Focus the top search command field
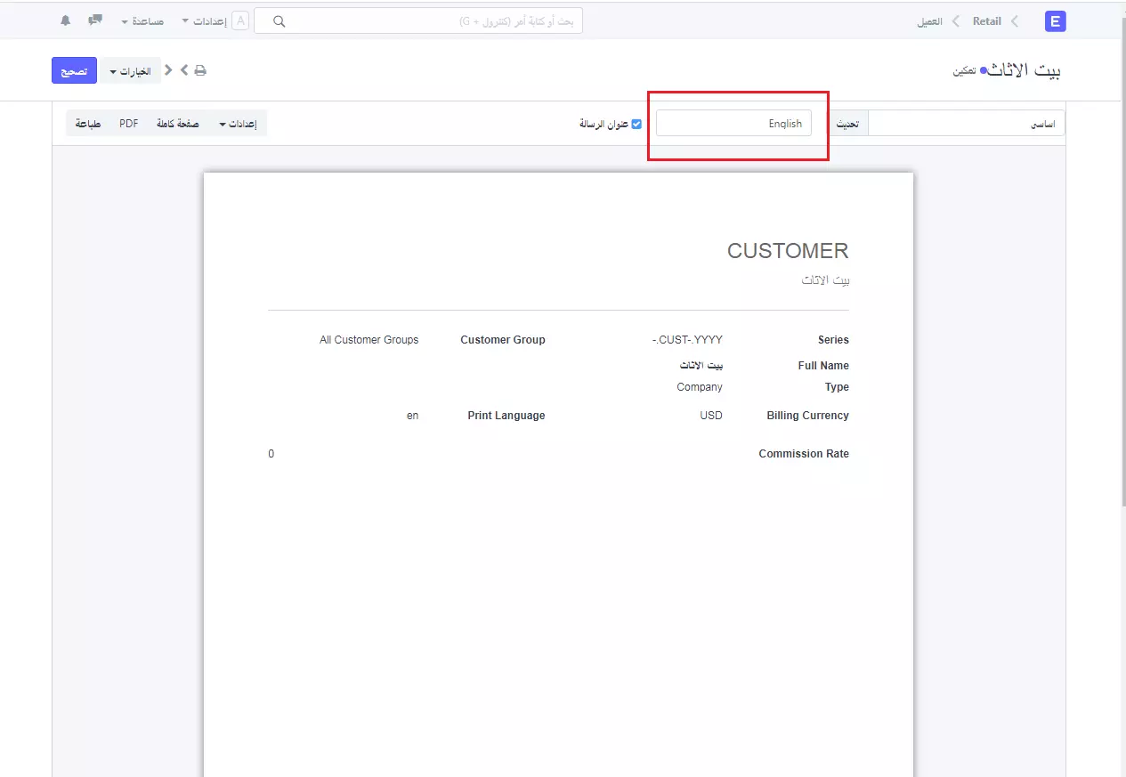Screen dimensions: 1126x777 418,21
